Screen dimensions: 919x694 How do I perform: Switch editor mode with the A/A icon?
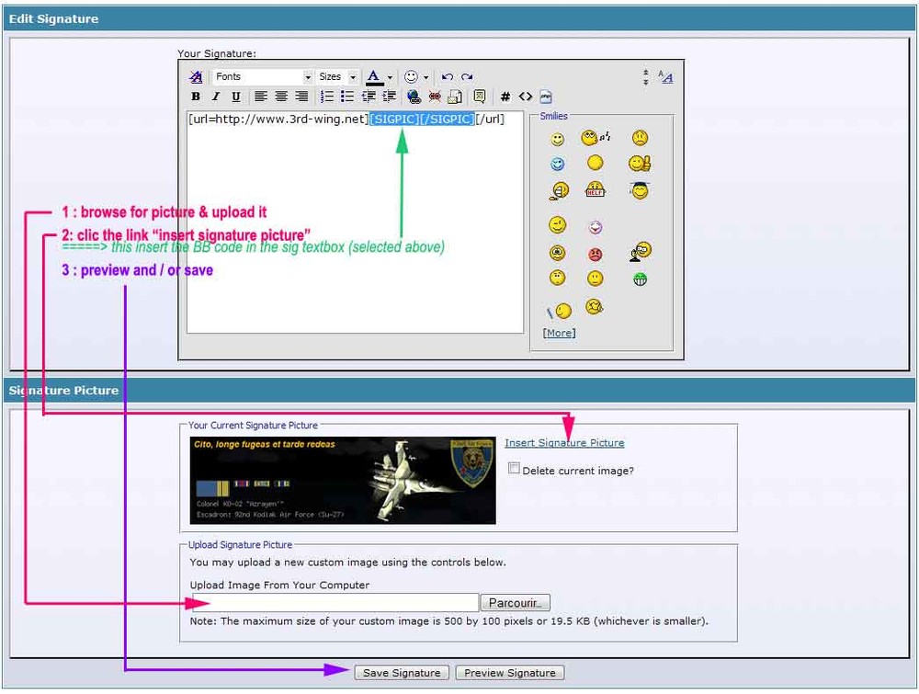pos(665,77)
